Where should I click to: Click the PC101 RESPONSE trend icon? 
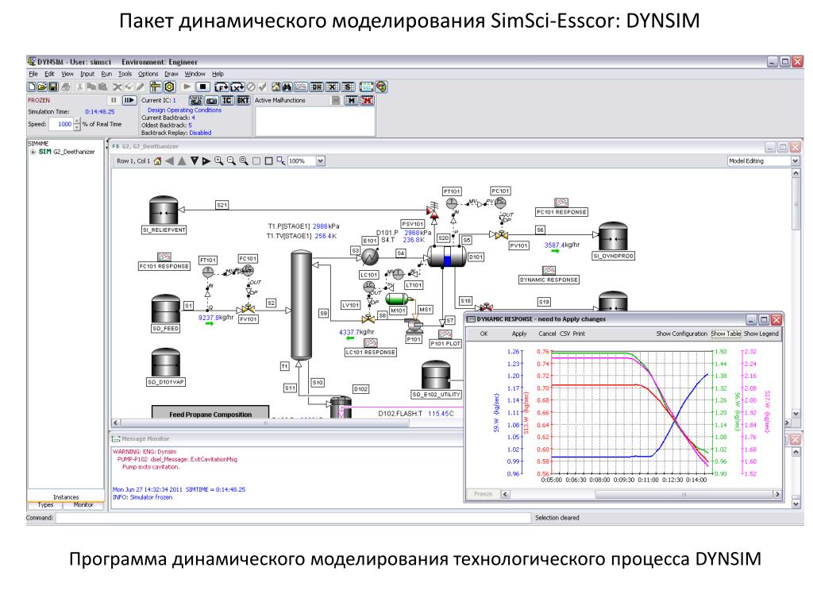tap(561, 203)
